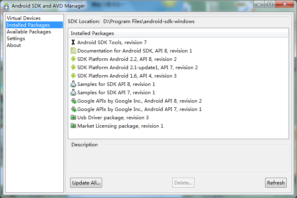Close the Android SDK and AVD Manager window
297x198 pixels.
tap(285, 4)
